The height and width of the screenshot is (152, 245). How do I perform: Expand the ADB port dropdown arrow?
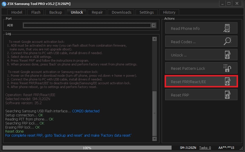pyautogui.click(x=154, y=25)
